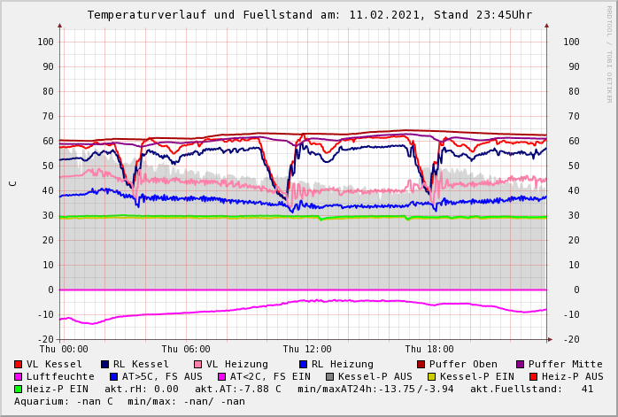Screen dimensions: 618x417
Task: Click the yellow Kessel-P EIN swatch
Action: click(x=430, y=376)
